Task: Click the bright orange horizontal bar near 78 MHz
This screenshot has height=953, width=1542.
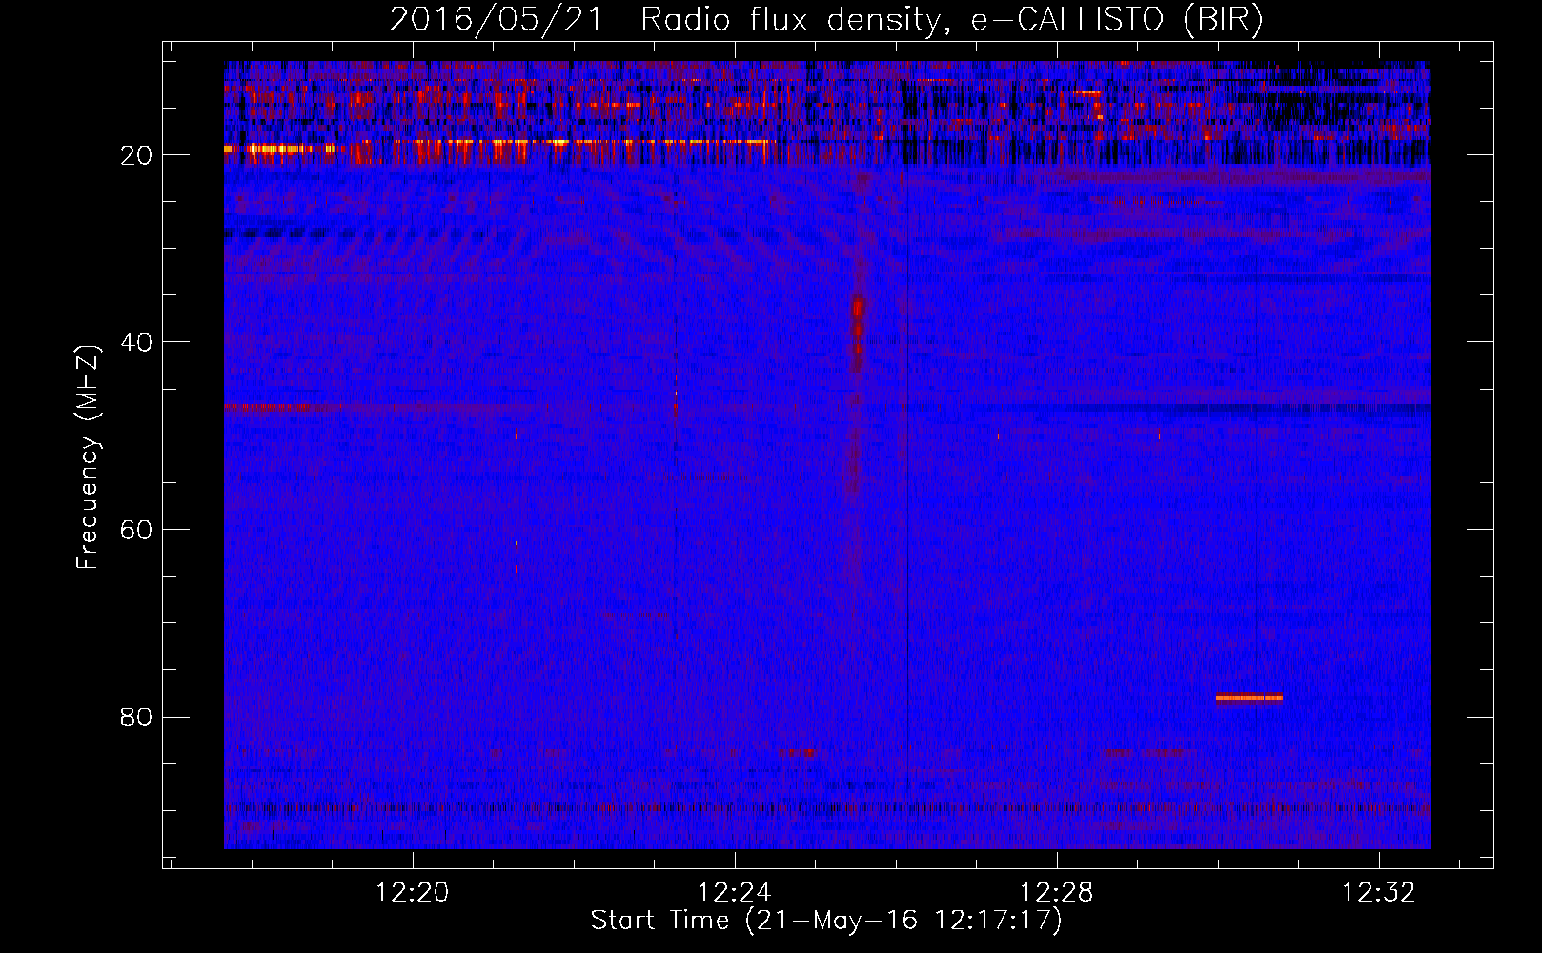Action: [1248, 698]
